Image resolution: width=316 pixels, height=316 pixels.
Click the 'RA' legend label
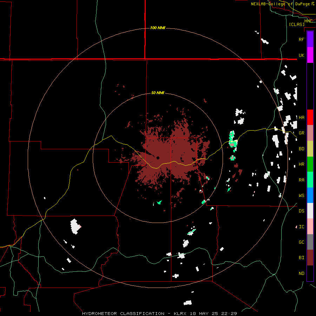[x=301, y=180]
